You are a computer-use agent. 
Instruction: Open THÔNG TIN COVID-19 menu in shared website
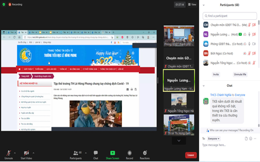[x=108, y=69]
